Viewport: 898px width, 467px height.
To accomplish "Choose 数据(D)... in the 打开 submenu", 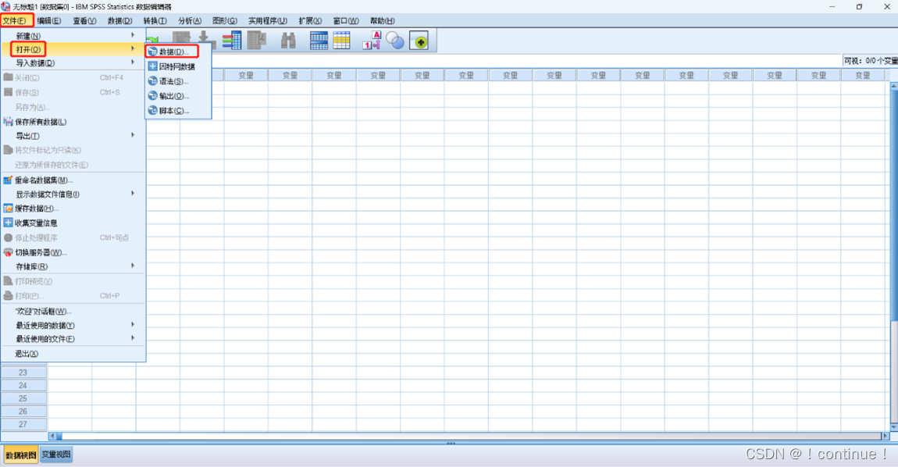I will 172,52.
